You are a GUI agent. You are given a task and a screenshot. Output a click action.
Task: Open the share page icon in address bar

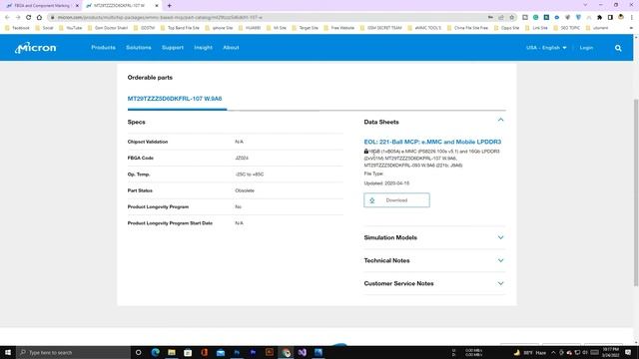click(501, 18)
